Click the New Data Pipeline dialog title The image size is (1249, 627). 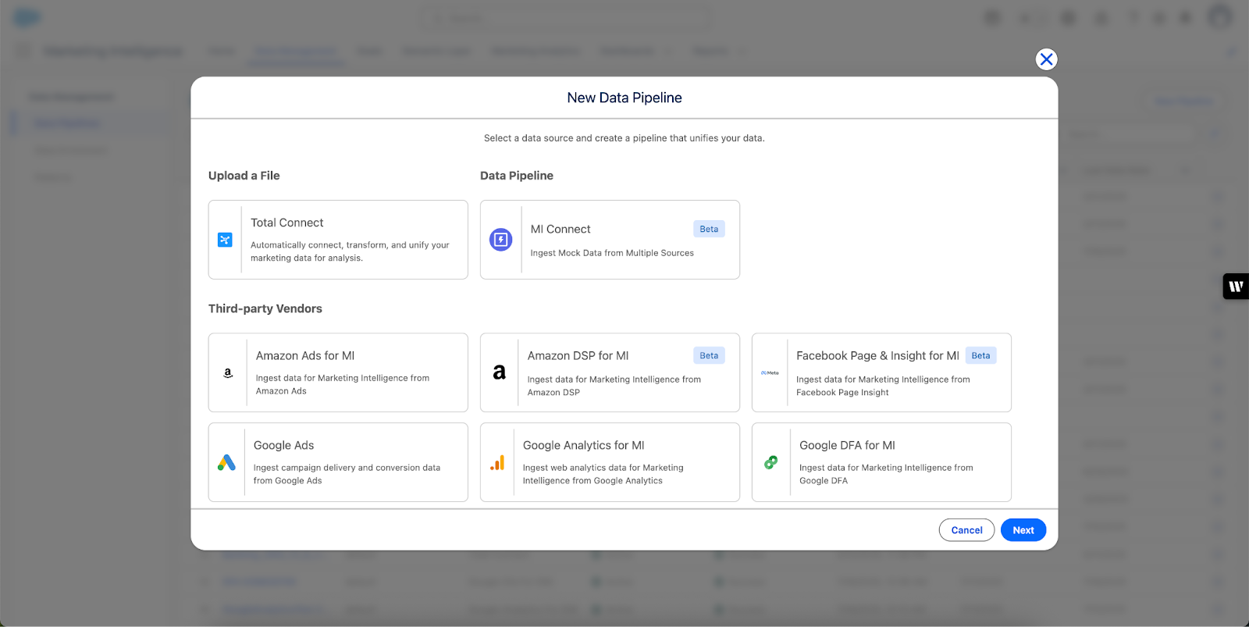click(624, 98)
